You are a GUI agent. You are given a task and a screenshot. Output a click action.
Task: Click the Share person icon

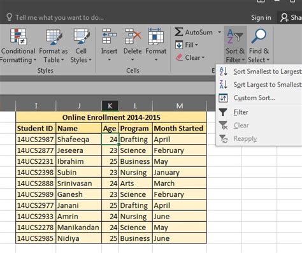point(284,18)
